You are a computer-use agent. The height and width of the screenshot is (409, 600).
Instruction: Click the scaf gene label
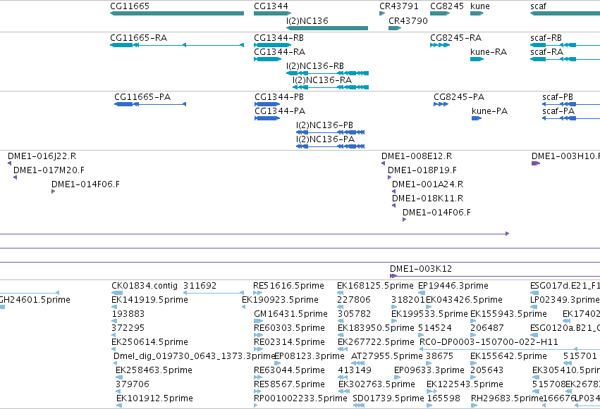(x=538, y=6)
